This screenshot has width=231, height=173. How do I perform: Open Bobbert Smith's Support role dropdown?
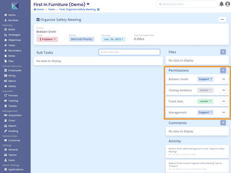pyautogui.click(x=205, y=79)
